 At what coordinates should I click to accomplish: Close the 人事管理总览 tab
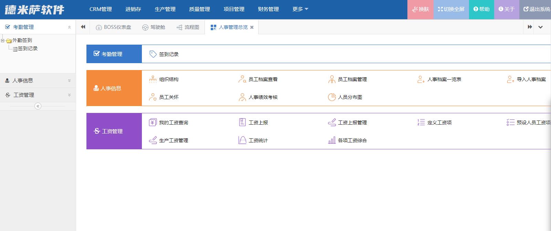click(x=252, y=27)
